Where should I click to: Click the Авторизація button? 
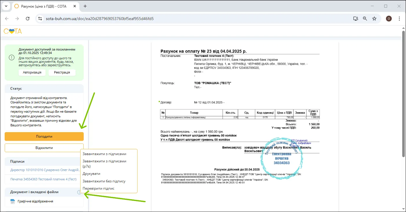pyautogui.click(x=32, y=72)
